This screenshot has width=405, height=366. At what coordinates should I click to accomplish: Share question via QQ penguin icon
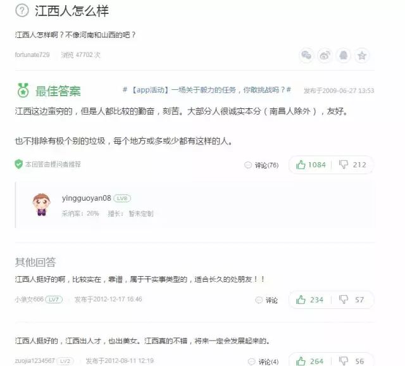point(343,55)
